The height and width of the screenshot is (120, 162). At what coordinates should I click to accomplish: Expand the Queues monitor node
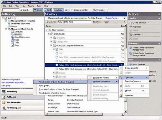point(54,73)
